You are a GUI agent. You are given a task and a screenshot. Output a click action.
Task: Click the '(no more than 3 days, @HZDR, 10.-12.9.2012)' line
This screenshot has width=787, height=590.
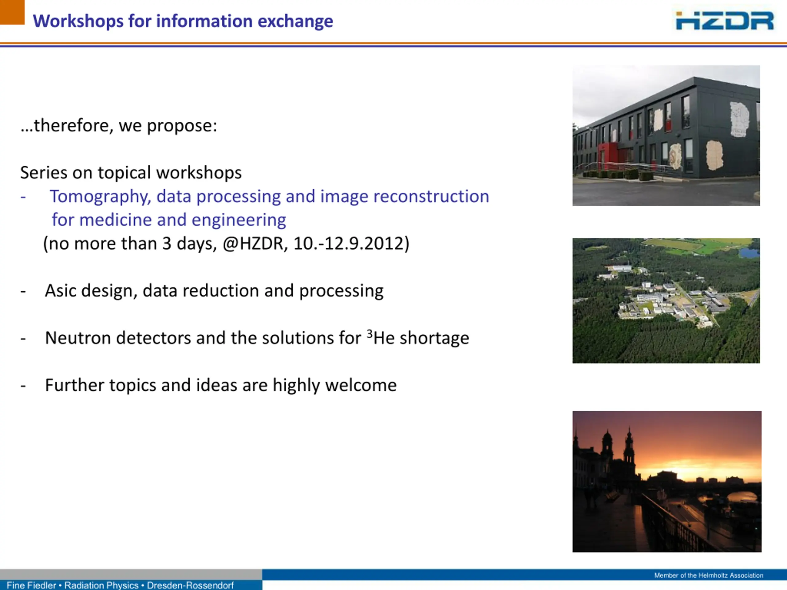(x=226, y=244)
